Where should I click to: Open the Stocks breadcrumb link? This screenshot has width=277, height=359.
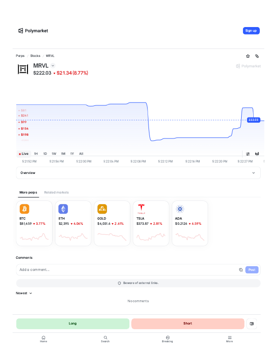[35, 56]
